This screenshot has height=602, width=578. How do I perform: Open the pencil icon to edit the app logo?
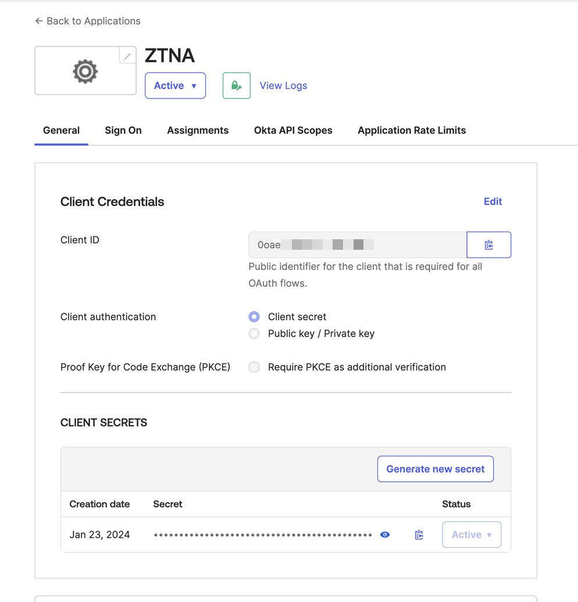127,55
